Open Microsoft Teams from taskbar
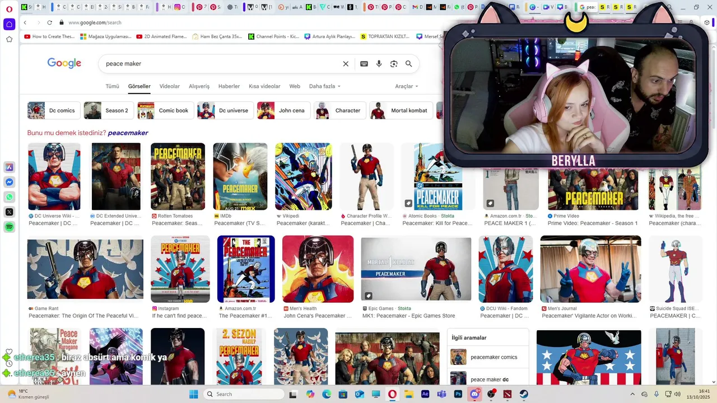 (x=441, y=394)
